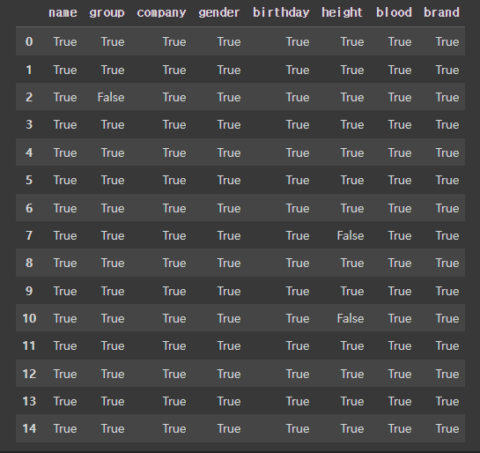The width and height of the screenshot is (480, 453).
Task: Select the False value in row 10 height column
Action: (351, 318)
